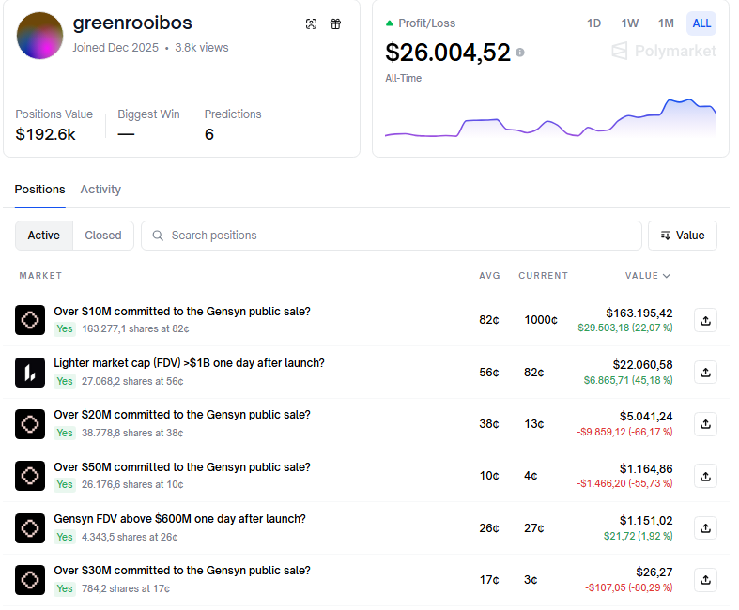
Task: Click the magnifier icon in search positions
Action: (x=158, y=236)
